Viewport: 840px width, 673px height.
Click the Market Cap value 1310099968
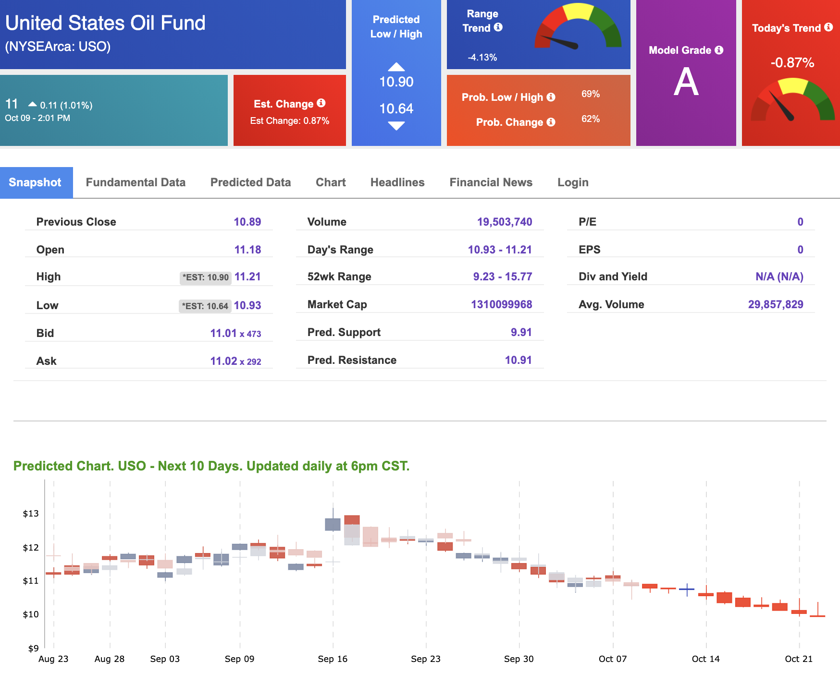(502, 304)
